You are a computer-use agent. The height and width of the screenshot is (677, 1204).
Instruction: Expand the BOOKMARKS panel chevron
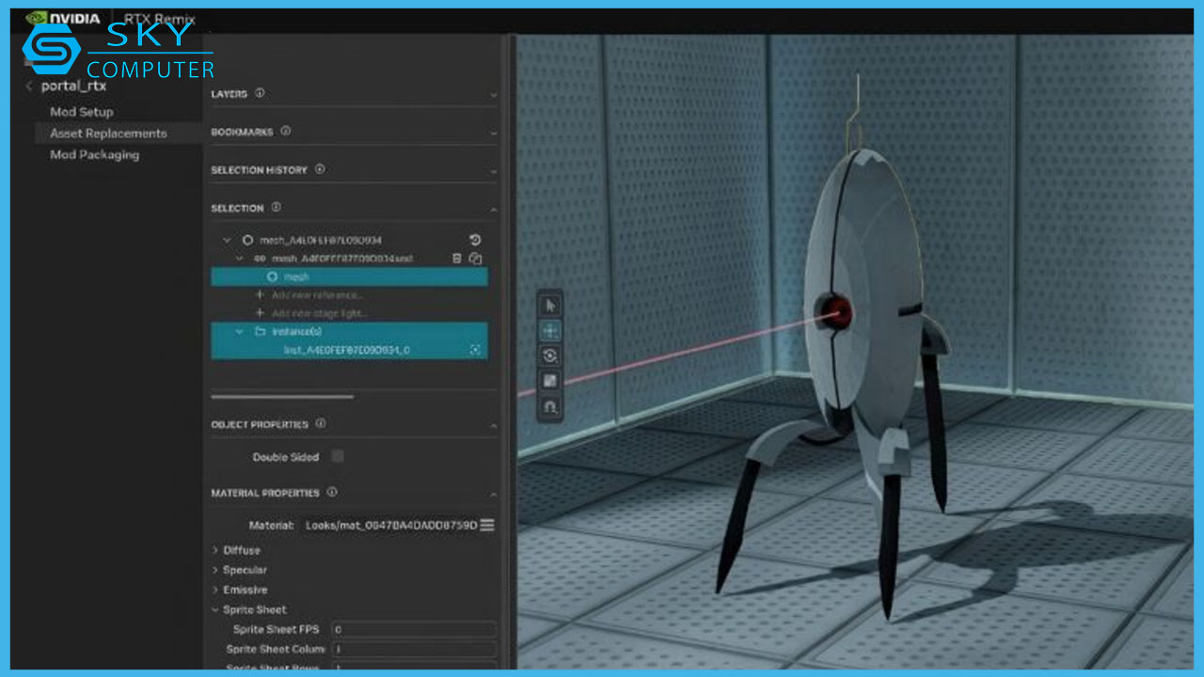tap(493, 133)
